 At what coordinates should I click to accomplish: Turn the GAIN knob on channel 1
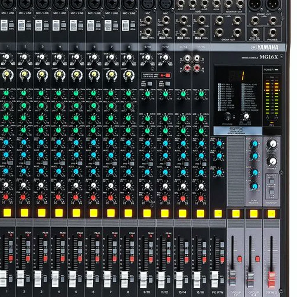(7, 57)
